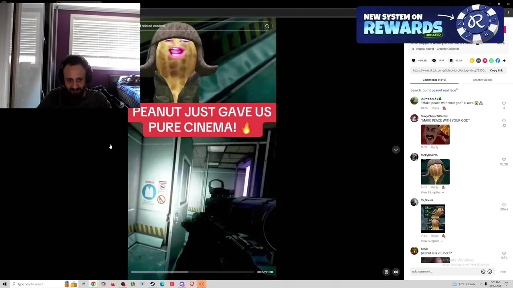The width and height of the screenshot is (513, 288).
Task: Click the Rewards banner ad
Action: click(x=430, y=24)
